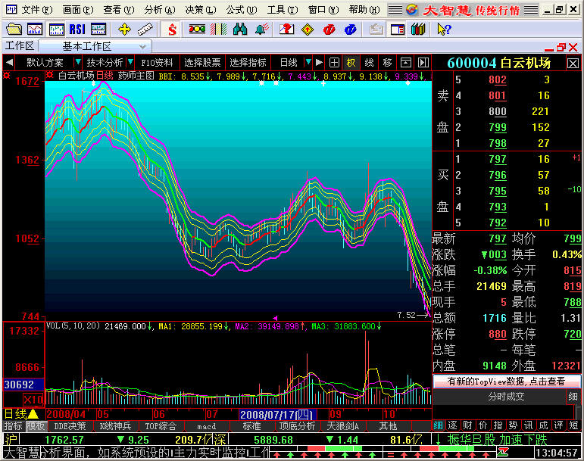Screen dimensions: 584x461
Task: Switch to the K线神兵 tab
Action: tap(115, 426)
